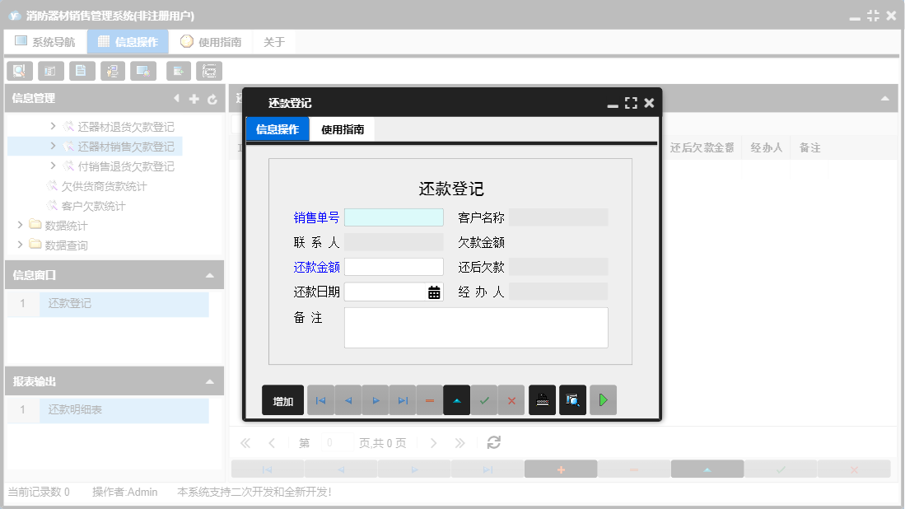Click the blue triangle edit icon
This screenshot has height=509, width=905.
coord(456,399)
